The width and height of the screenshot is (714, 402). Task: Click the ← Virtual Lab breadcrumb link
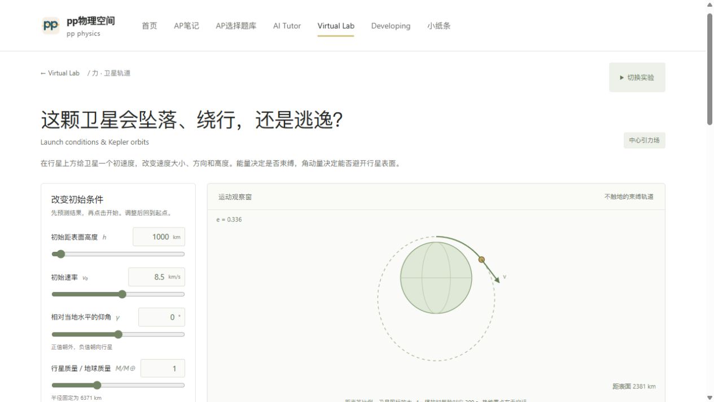coord(60,73)
